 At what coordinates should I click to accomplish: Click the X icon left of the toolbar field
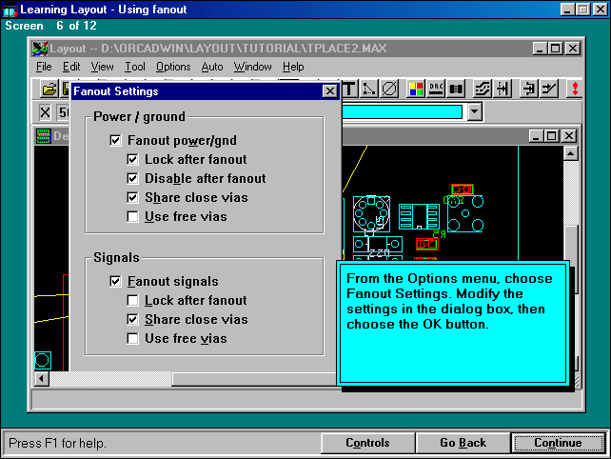pyautogui.click(x=45, y=112)
